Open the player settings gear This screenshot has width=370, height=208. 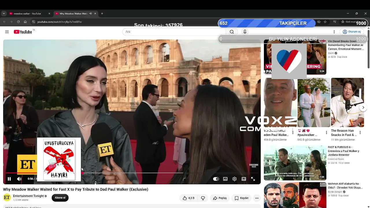234,179
